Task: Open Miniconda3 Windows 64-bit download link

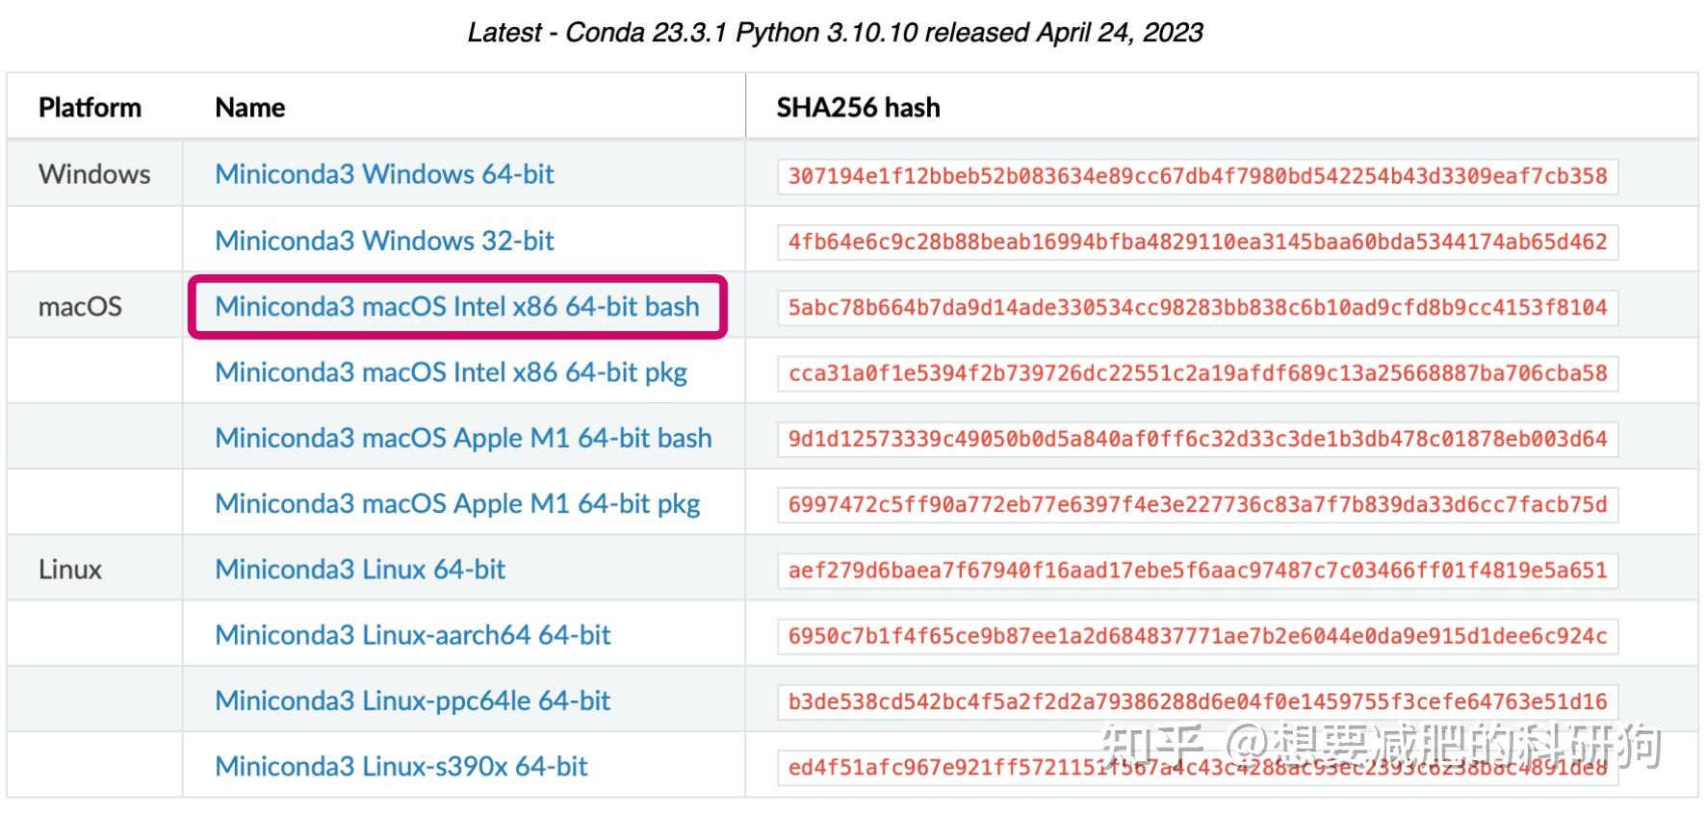Action: click(384, 174)
